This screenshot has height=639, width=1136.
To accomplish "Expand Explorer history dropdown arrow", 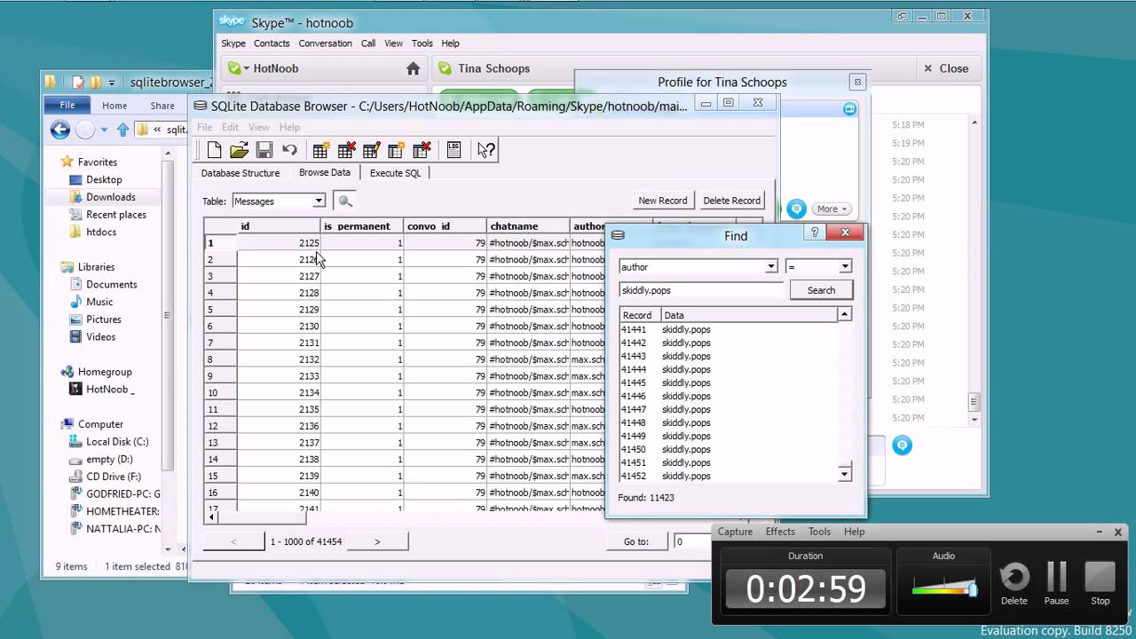I will tap(104, 130).
